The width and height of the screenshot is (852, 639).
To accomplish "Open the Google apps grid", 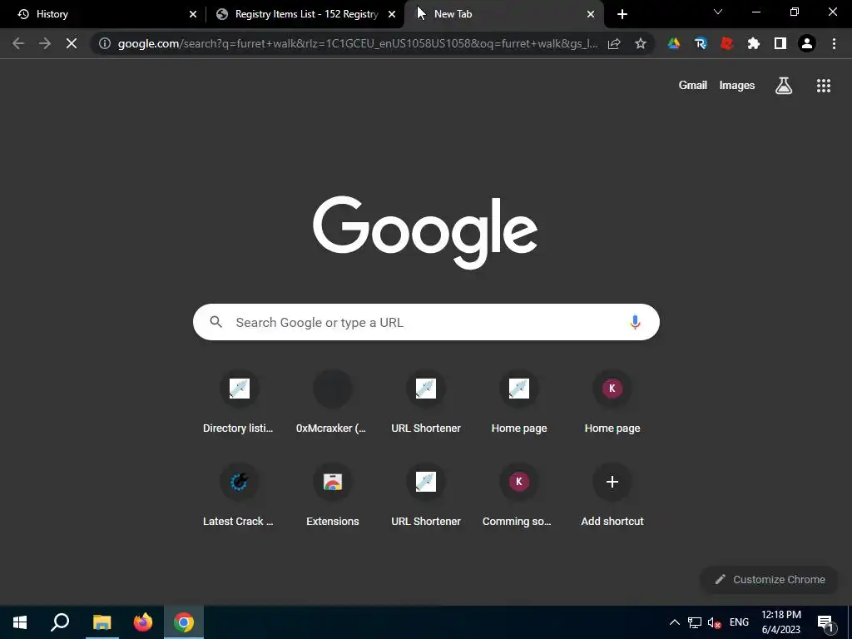I will 824,86.
